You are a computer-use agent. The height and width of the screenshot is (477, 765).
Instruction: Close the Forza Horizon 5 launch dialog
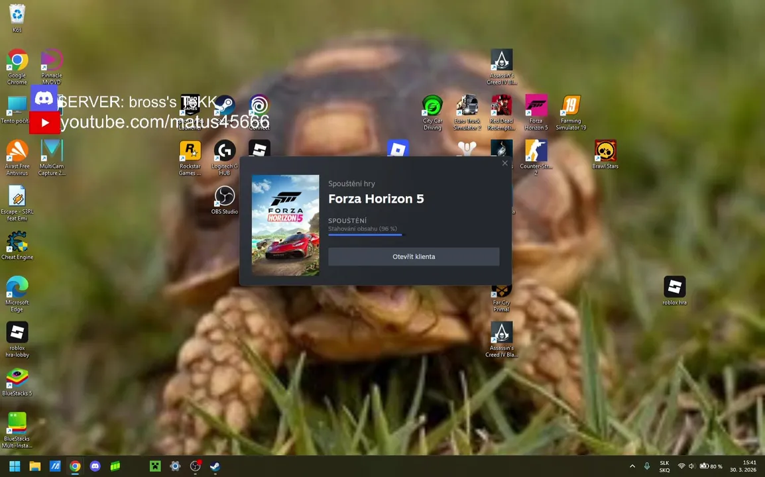tap(505, 164)
